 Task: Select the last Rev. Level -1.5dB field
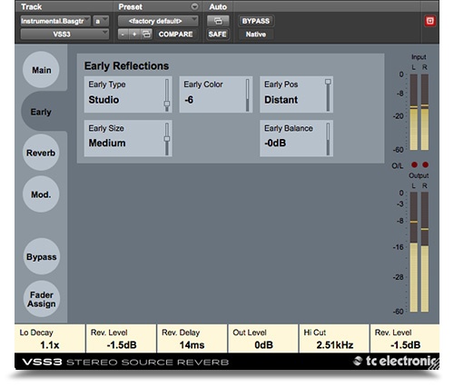pos(405,339)
